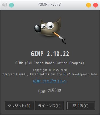Click the 閉じる(C) close button
This screenshot has height=115, width=100.
[81, 106]
